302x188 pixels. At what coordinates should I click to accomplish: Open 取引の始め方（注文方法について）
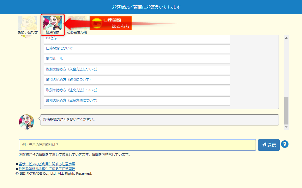click(137, 90)
